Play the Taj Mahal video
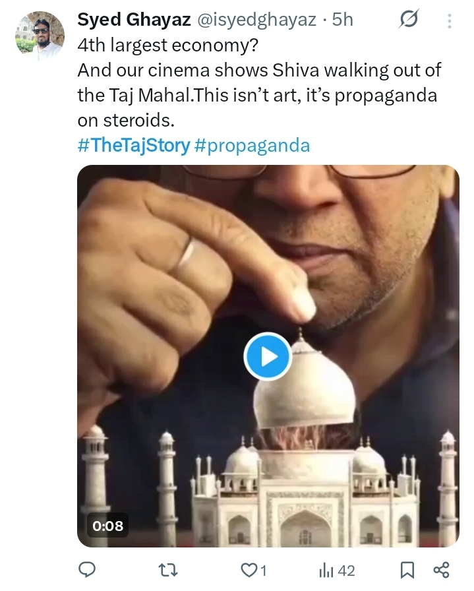 click(x=268, y=356)
